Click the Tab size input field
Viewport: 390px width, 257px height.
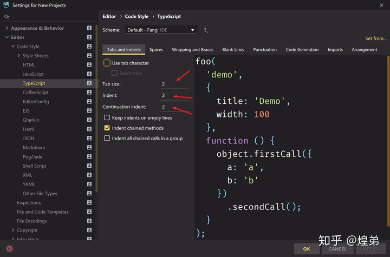pos(175,84)
